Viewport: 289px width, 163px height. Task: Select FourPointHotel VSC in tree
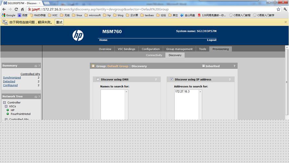[x=21, y=114]
